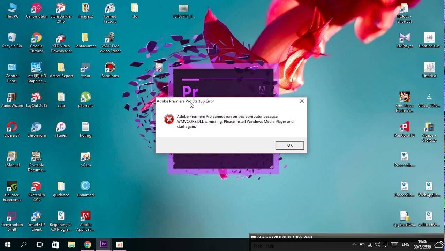Screen dimensions: 445x251
Task: Switch to Chrome in the taskbar
Action: click(88, 244)
